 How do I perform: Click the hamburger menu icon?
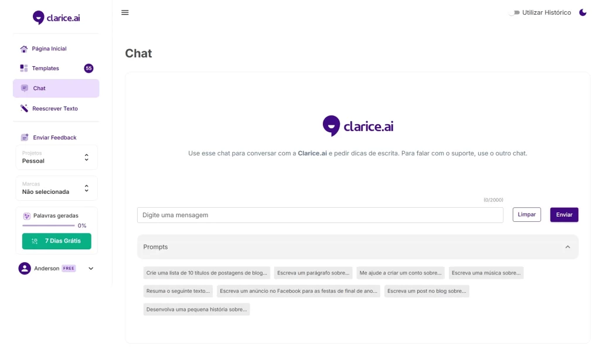coord(125,12)
